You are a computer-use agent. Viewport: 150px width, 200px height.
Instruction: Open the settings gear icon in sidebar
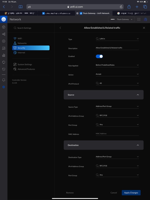click(x=3, y=87)
